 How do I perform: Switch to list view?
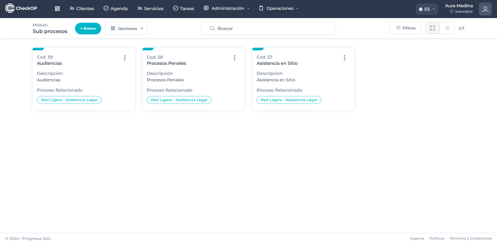[x=447, y=28]
